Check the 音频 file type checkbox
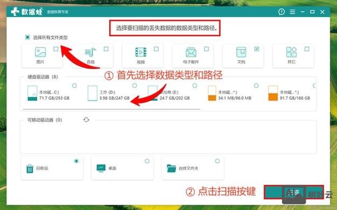The width and height of the screenshot is (337, 210). coord(106,49)
